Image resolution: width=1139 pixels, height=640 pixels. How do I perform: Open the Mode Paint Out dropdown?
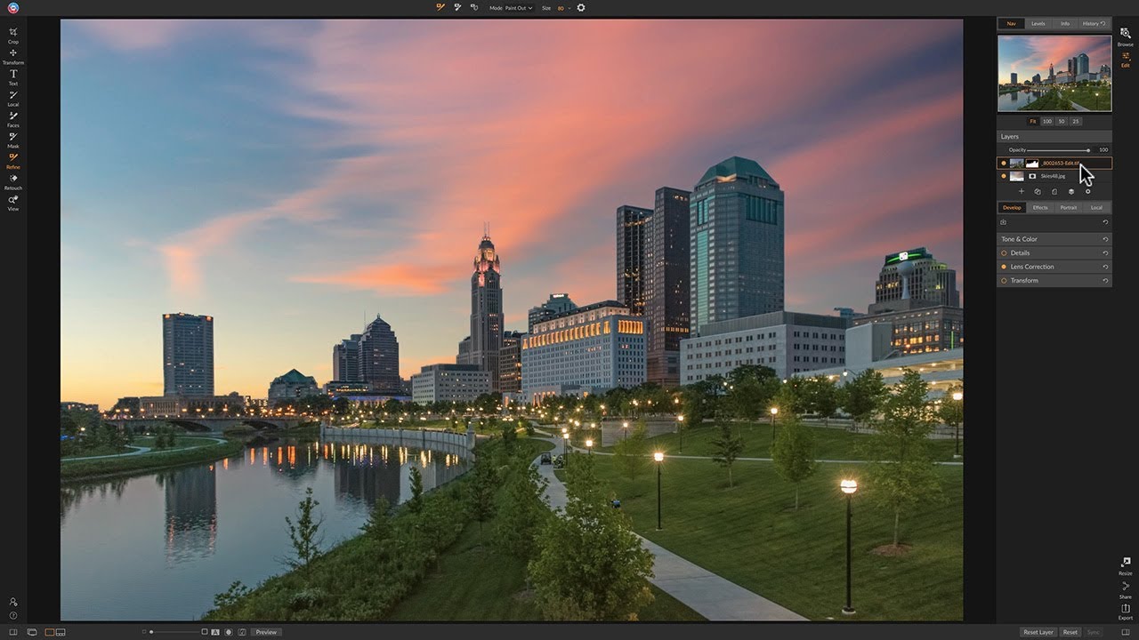point(517,8)
